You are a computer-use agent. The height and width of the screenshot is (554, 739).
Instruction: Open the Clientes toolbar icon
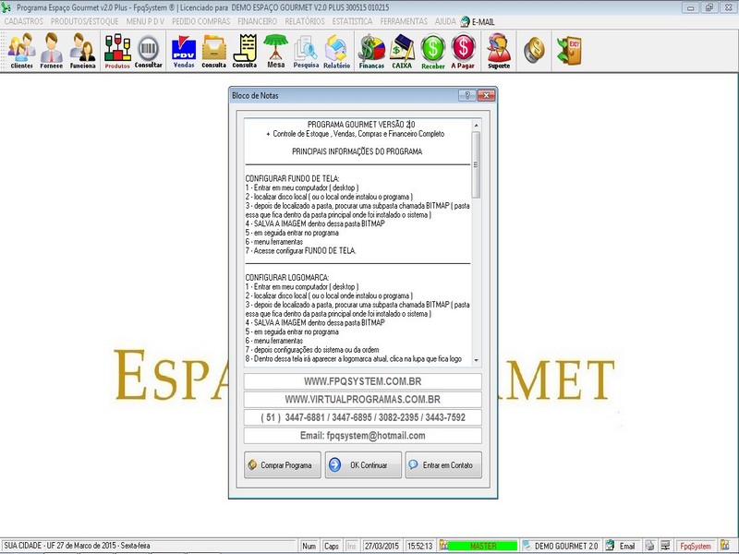tap(21, 52)
